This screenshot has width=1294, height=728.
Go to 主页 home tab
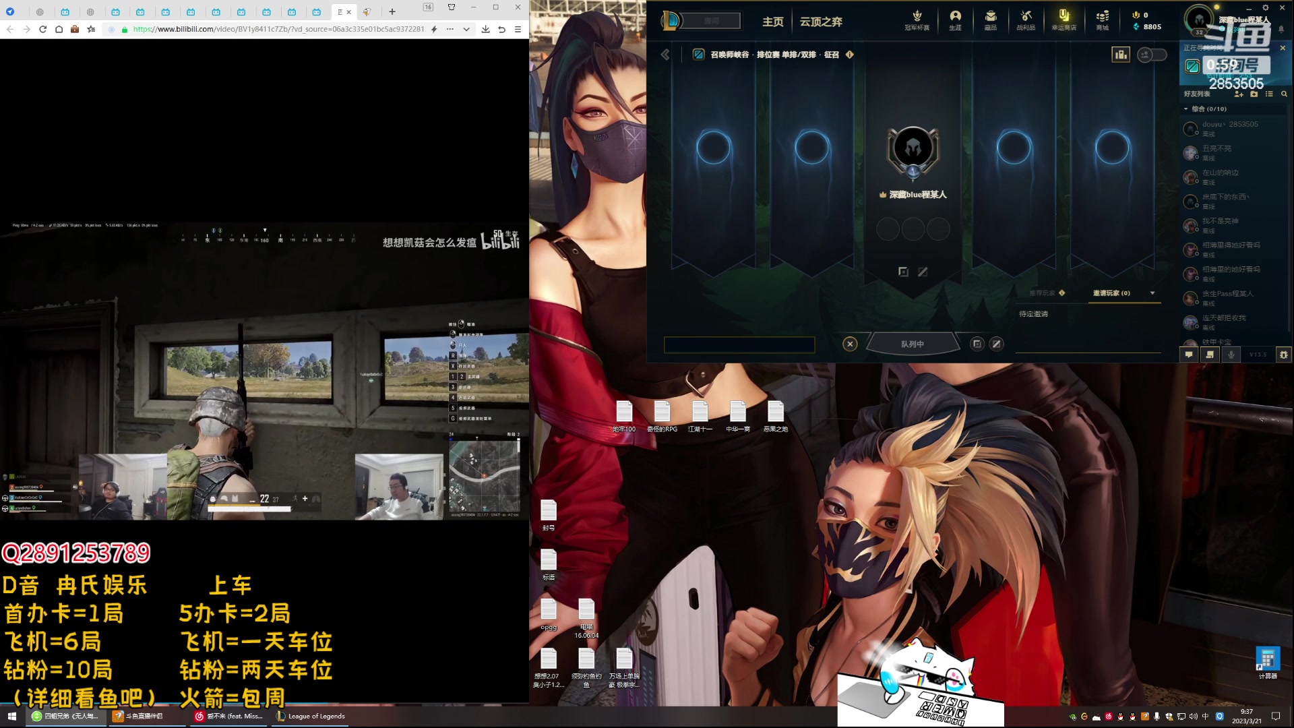point(772,22)
